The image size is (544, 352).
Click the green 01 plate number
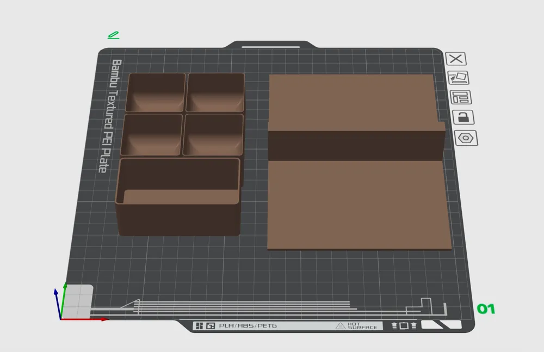486,309
